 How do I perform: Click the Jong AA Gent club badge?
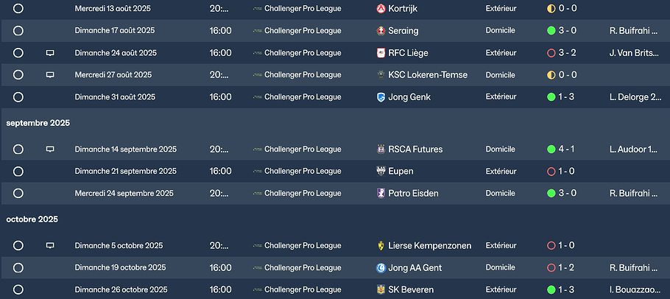click(x=381, y=267)
